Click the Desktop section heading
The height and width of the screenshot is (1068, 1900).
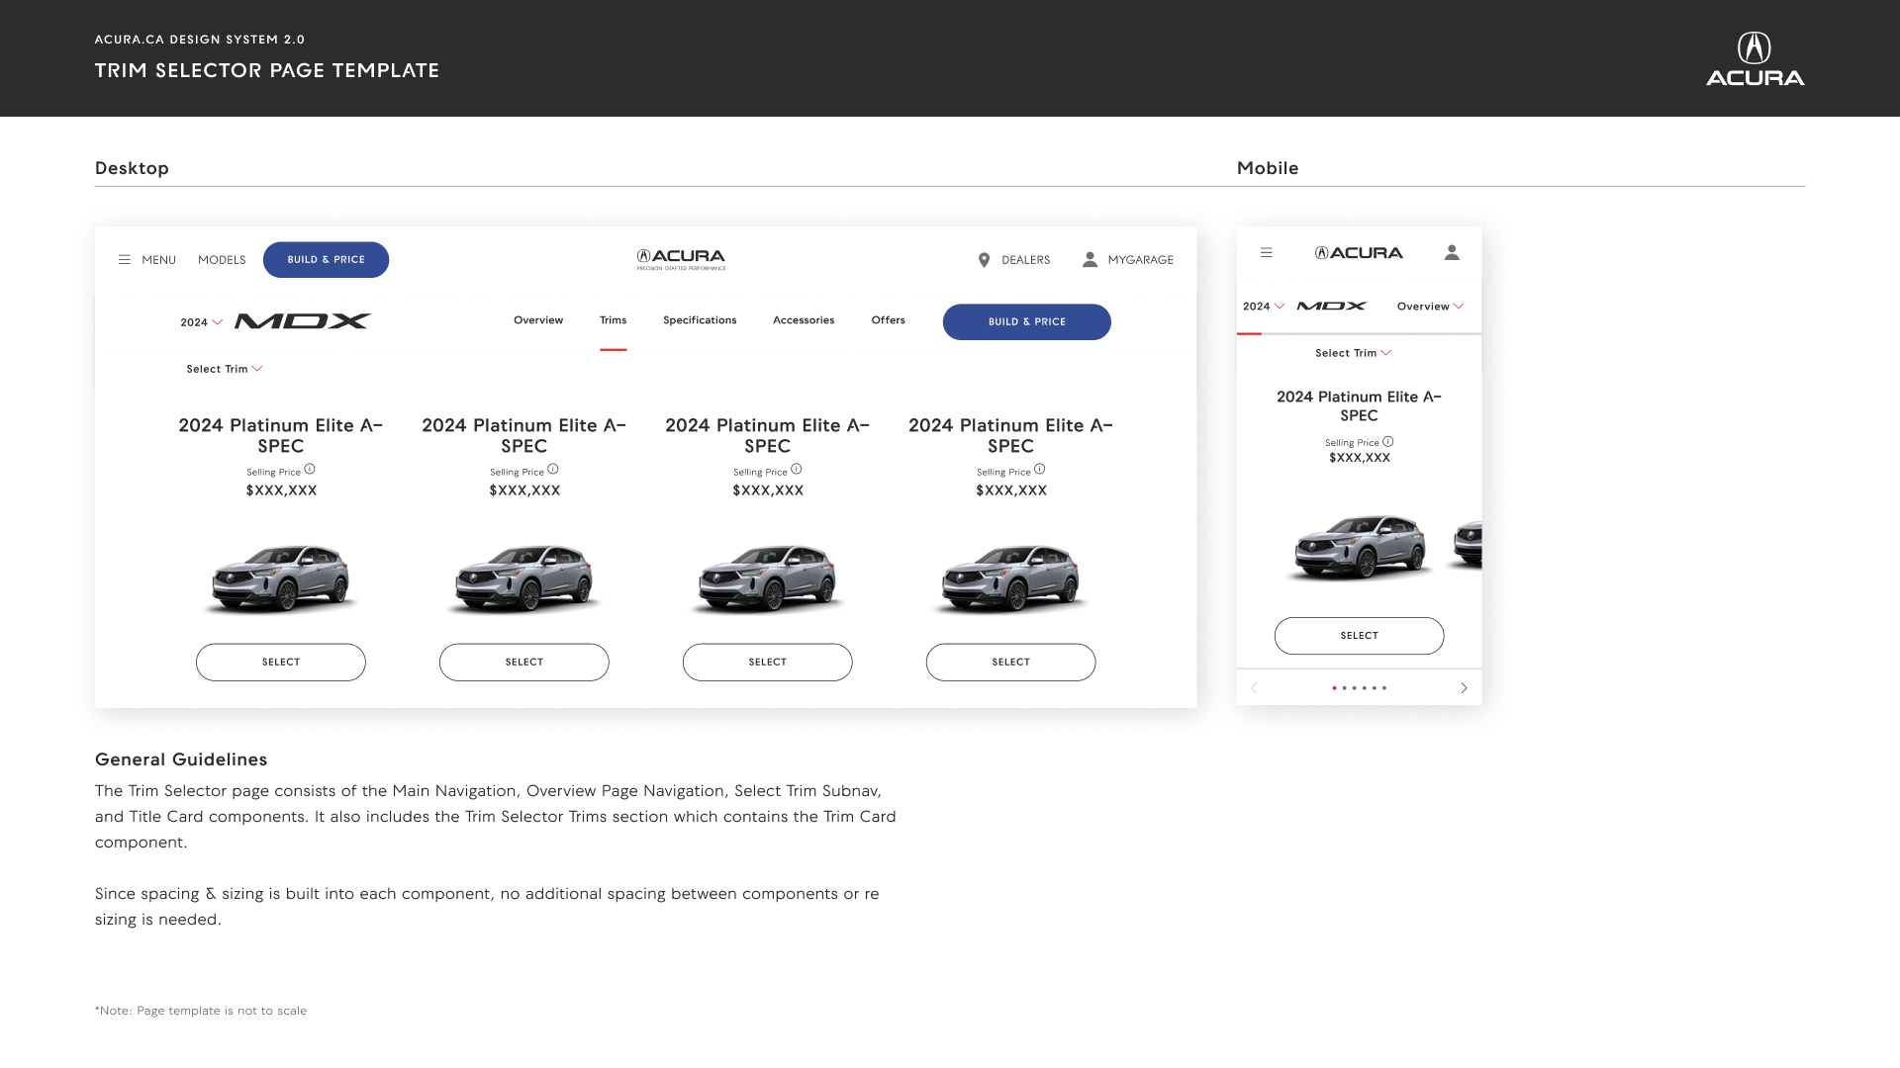click(132, 168)
